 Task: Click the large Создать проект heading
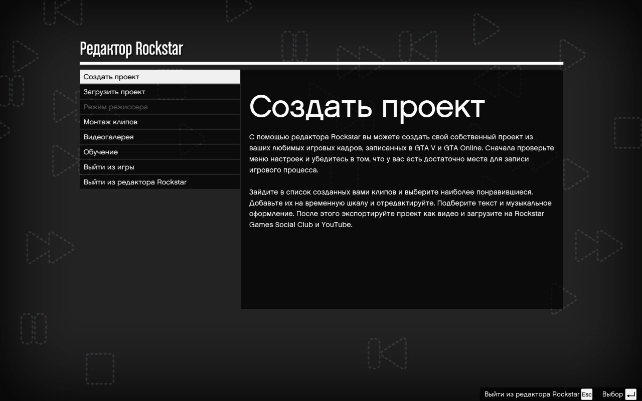tap(367, 106)
